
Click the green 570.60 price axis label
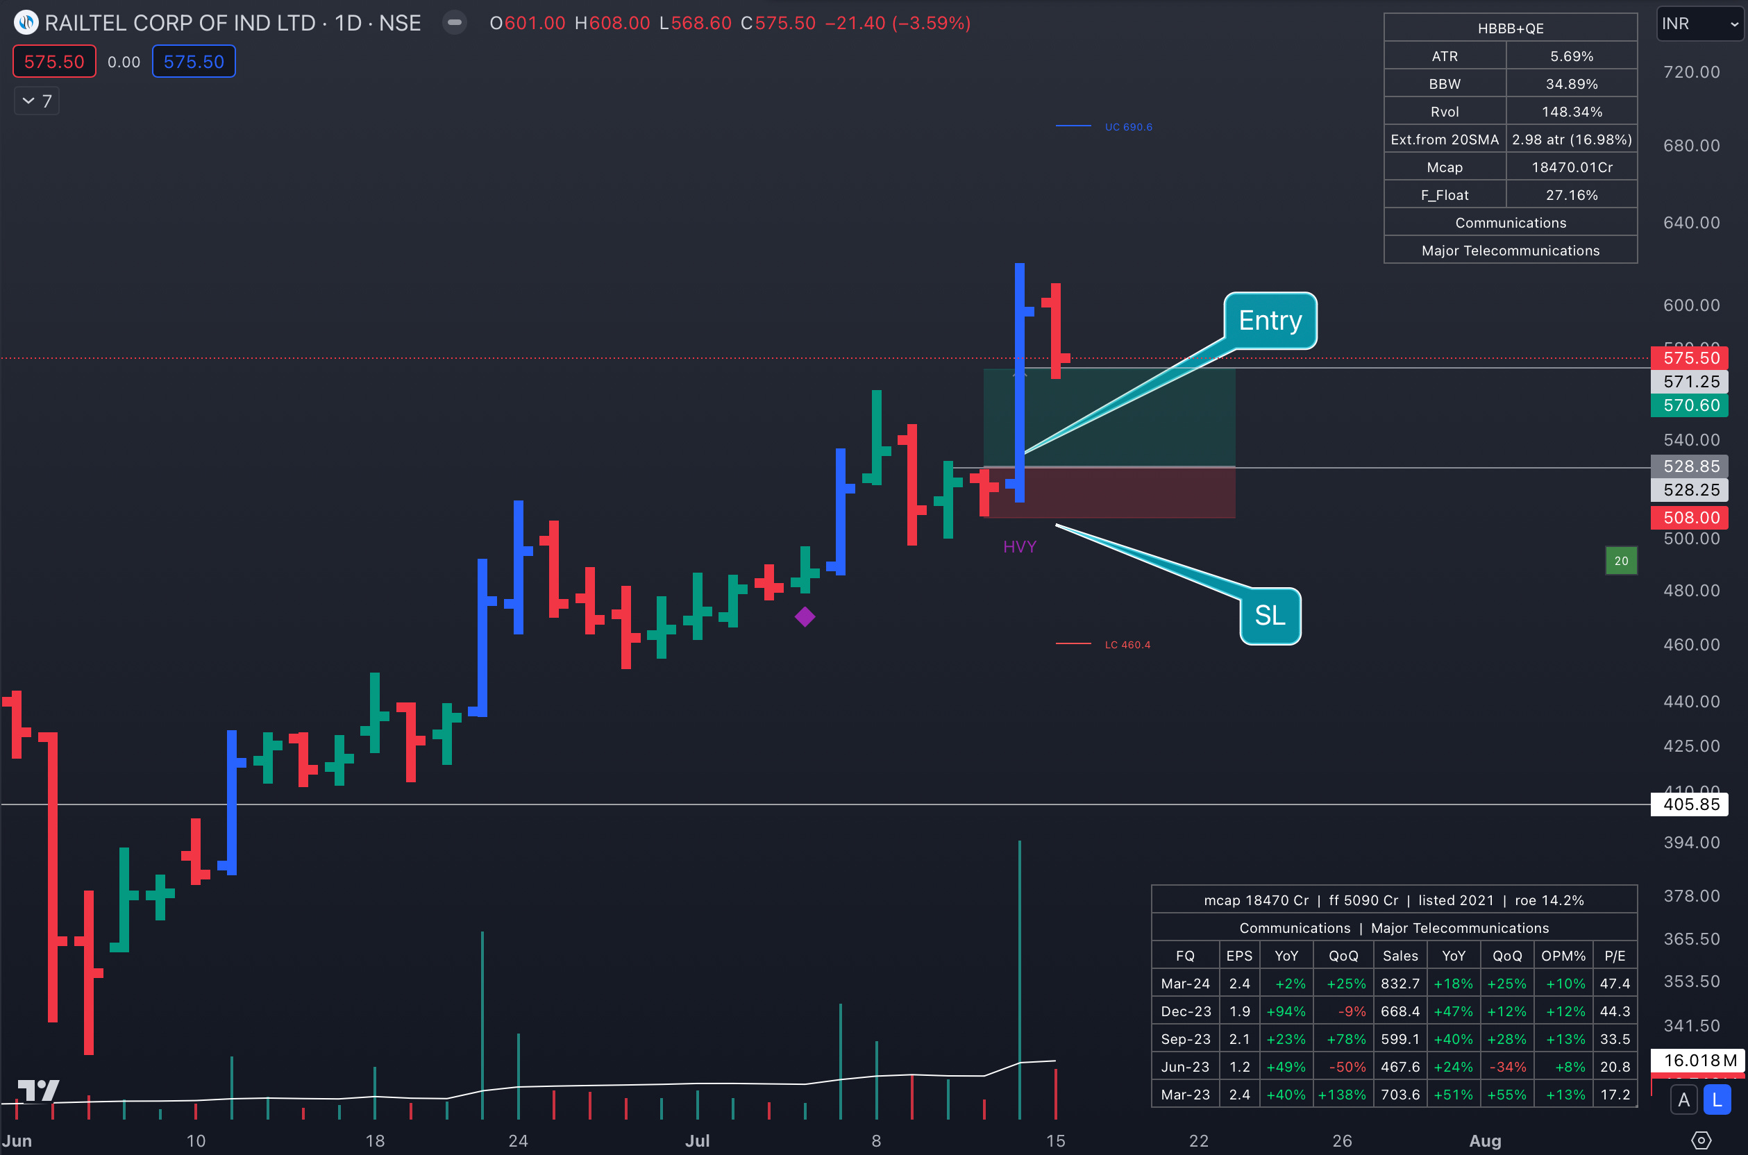click(1689, 405)
